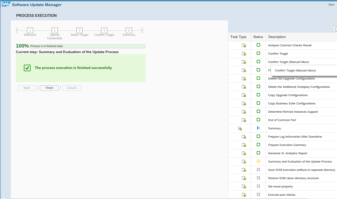Click the partially visible search field above task table
This screenshot has height=199, width=337.
click(x=335, y=29)
